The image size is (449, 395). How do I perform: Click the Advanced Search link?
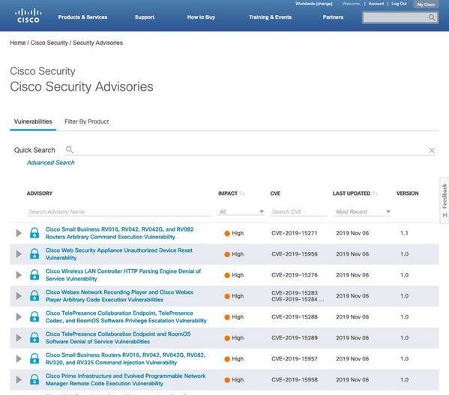(51, 163)
